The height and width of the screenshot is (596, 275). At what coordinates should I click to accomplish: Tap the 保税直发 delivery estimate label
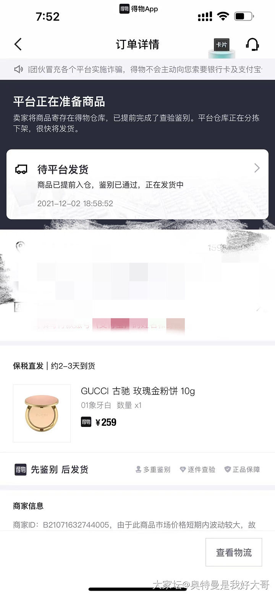tap(54, 366)
